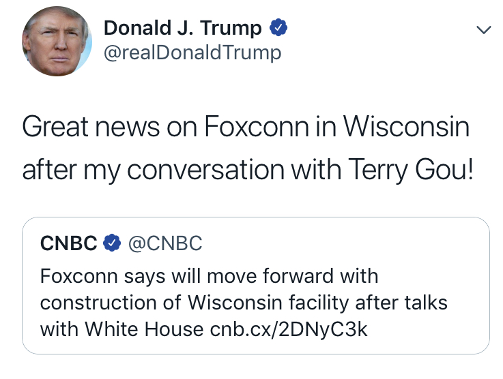Viewport: 503px width, 379px height.
Task: Open the CNBC account name in quote
Action: pos(69,243)
